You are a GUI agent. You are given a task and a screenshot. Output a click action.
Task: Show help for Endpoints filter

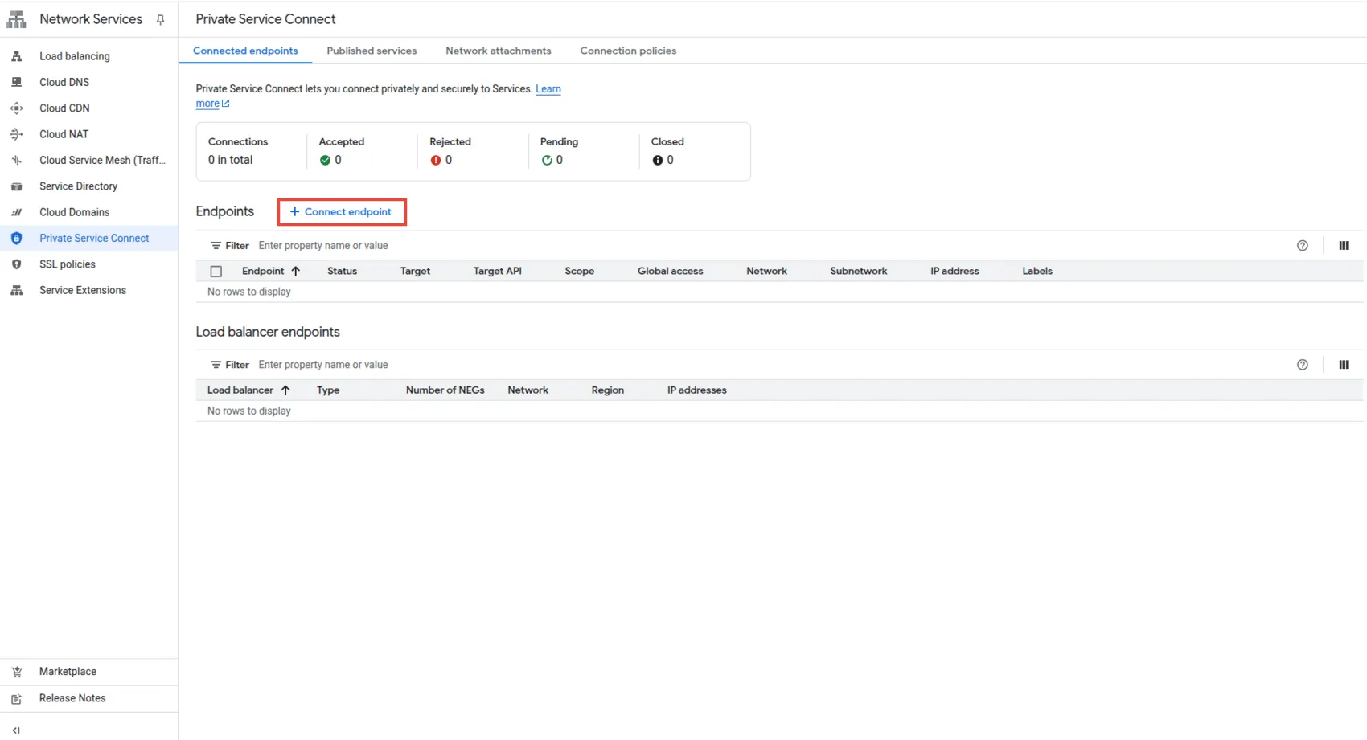click(x=1302, y=246)
